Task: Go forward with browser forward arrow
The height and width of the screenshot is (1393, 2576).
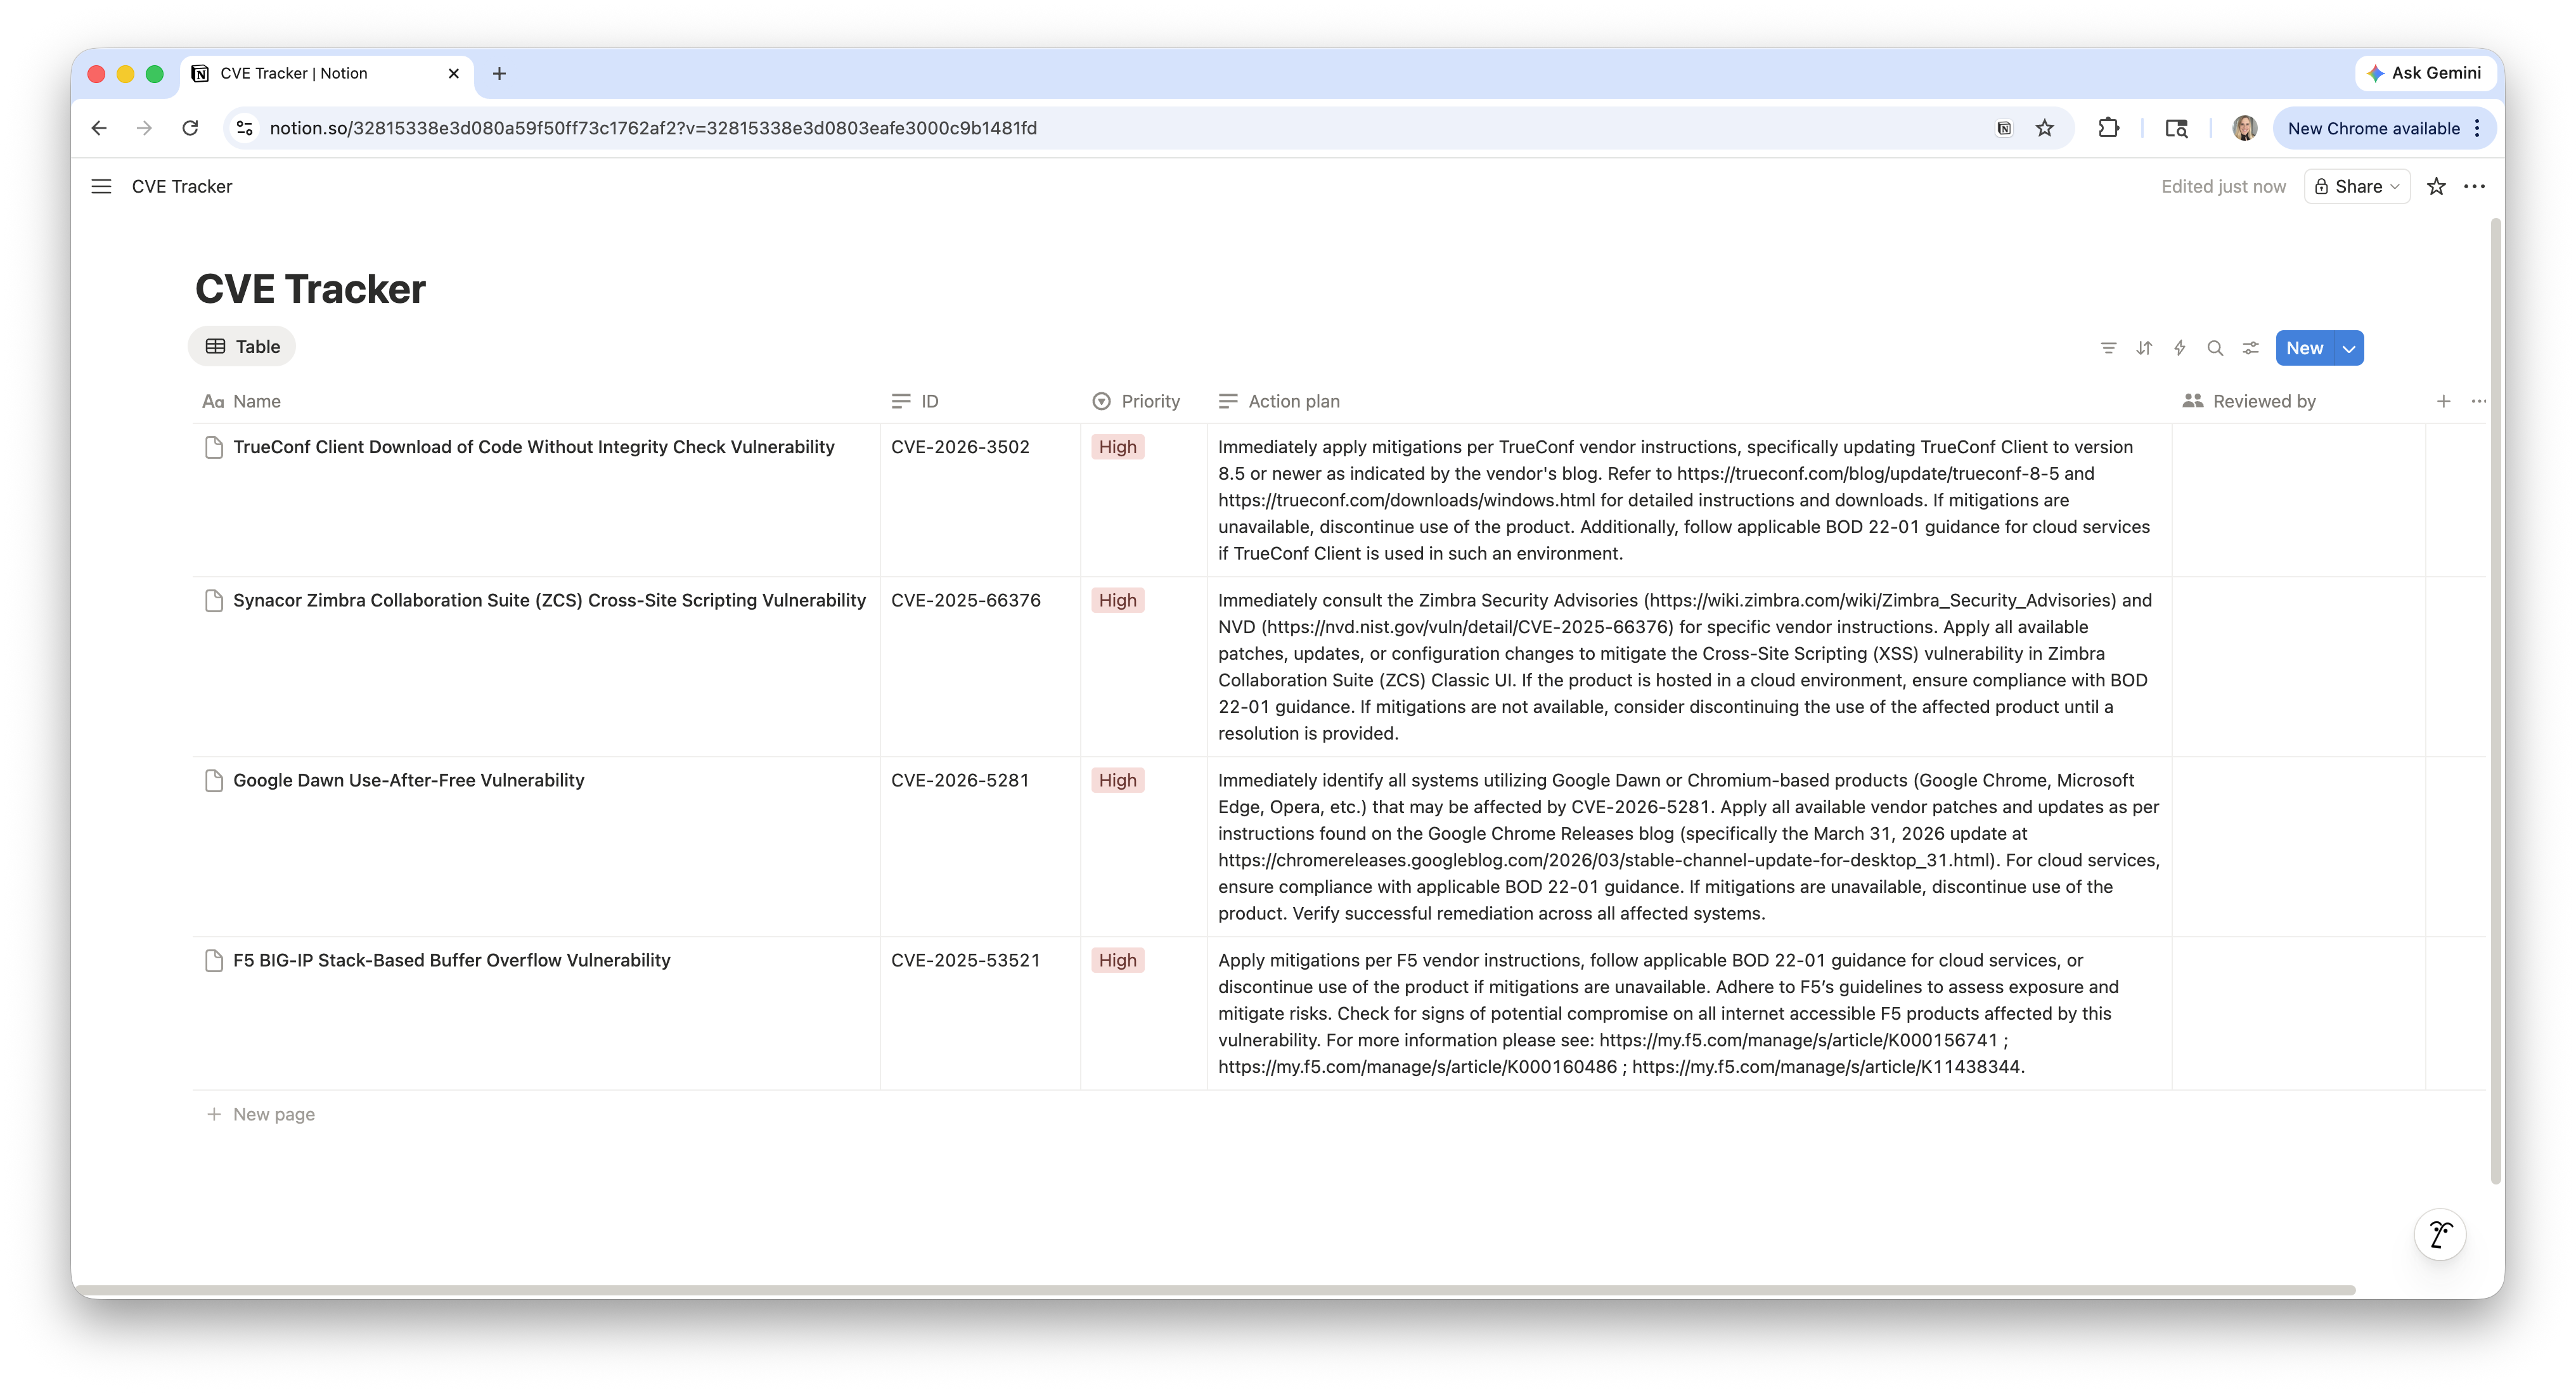Action: 144,128
